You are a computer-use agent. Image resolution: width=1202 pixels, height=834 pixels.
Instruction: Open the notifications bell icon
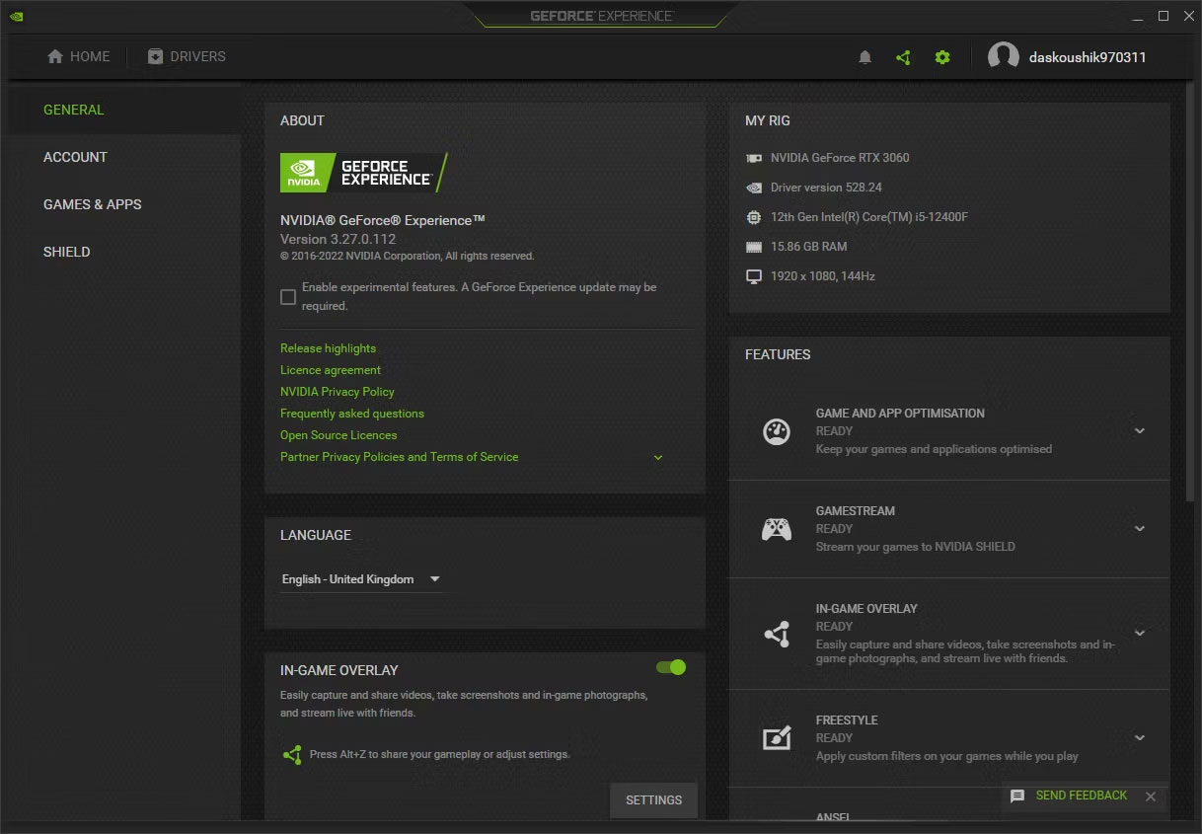point(865,57)
